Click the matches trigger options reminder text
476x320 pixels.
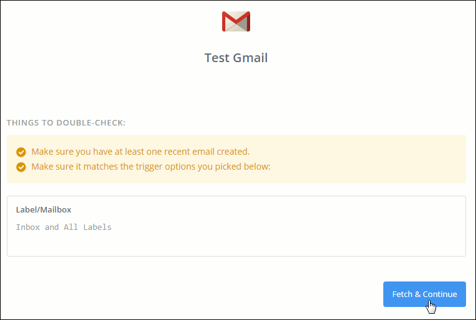tap(151, 167)
